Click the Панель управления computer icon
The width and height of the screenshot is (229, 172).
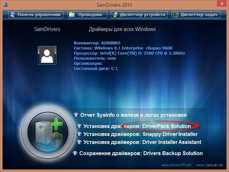12,15
